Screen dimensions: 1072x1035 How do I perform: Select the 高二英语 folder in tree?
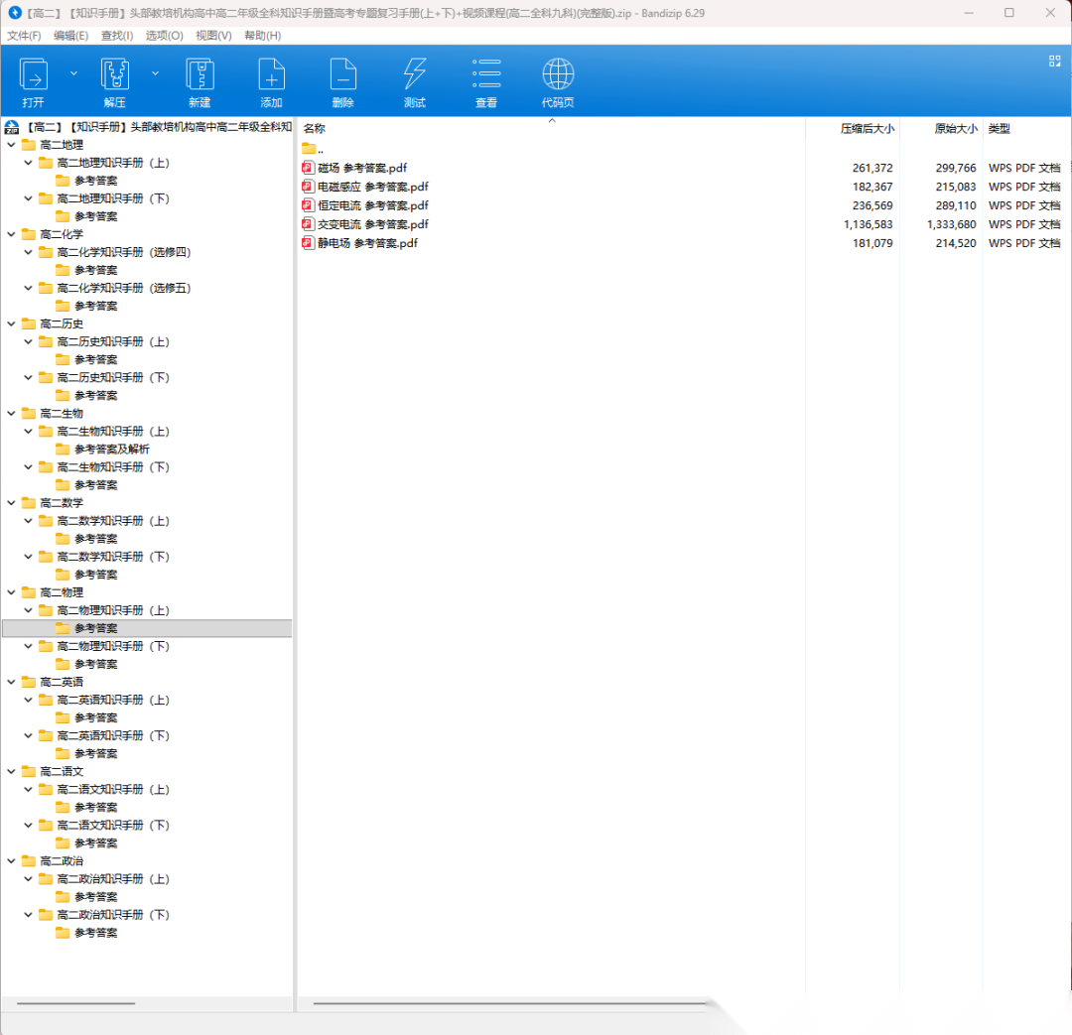coord(62,682)
